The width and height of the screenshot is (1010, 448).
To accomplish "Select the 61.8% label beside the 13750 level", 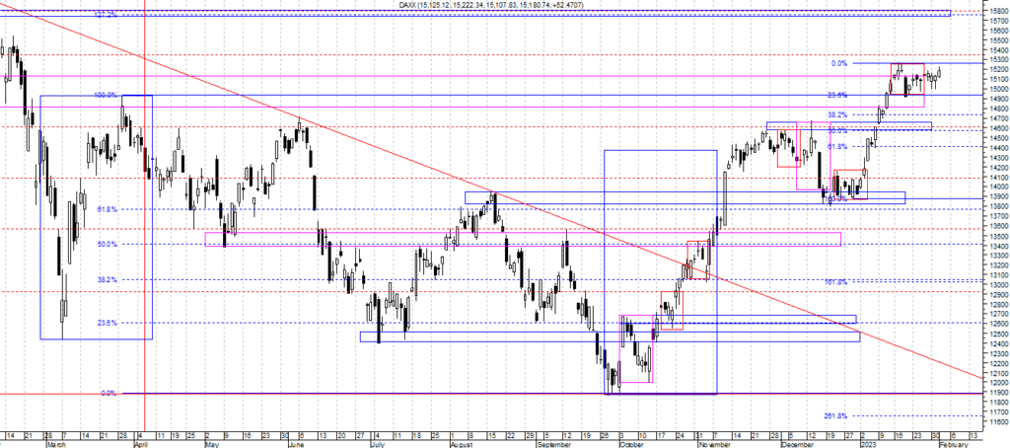I will pos(107,209).
